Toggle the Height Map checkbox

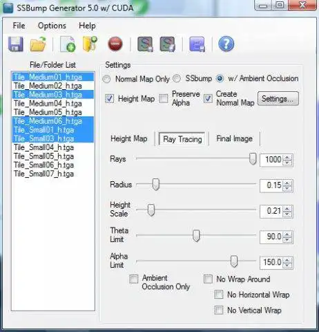click(109, 99)
